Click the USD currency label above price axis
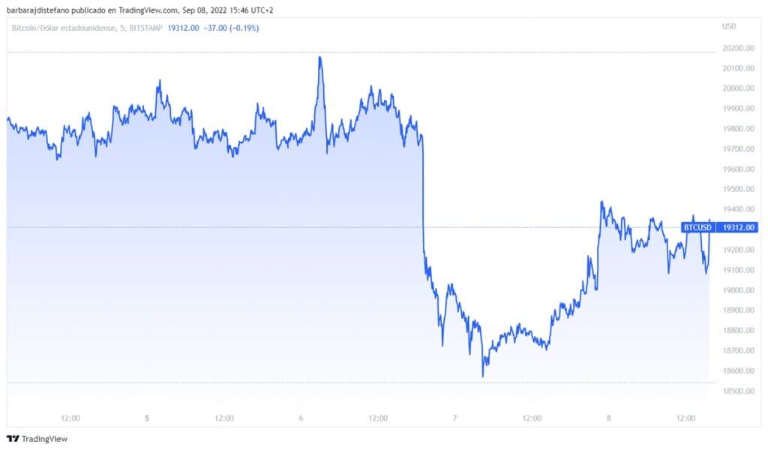The height and width of the screenshot is (450, 768). click(x=727, y=27)
